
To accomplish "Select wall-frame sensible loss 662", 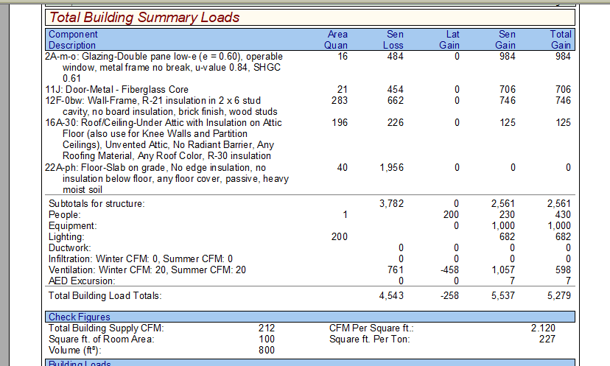I will 396,100.
